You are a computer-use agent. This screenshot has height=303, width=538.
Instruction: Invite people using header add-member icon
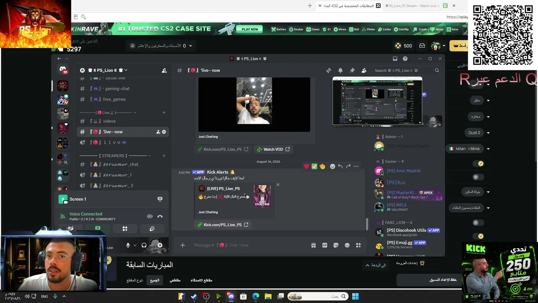tap(164, 70)
